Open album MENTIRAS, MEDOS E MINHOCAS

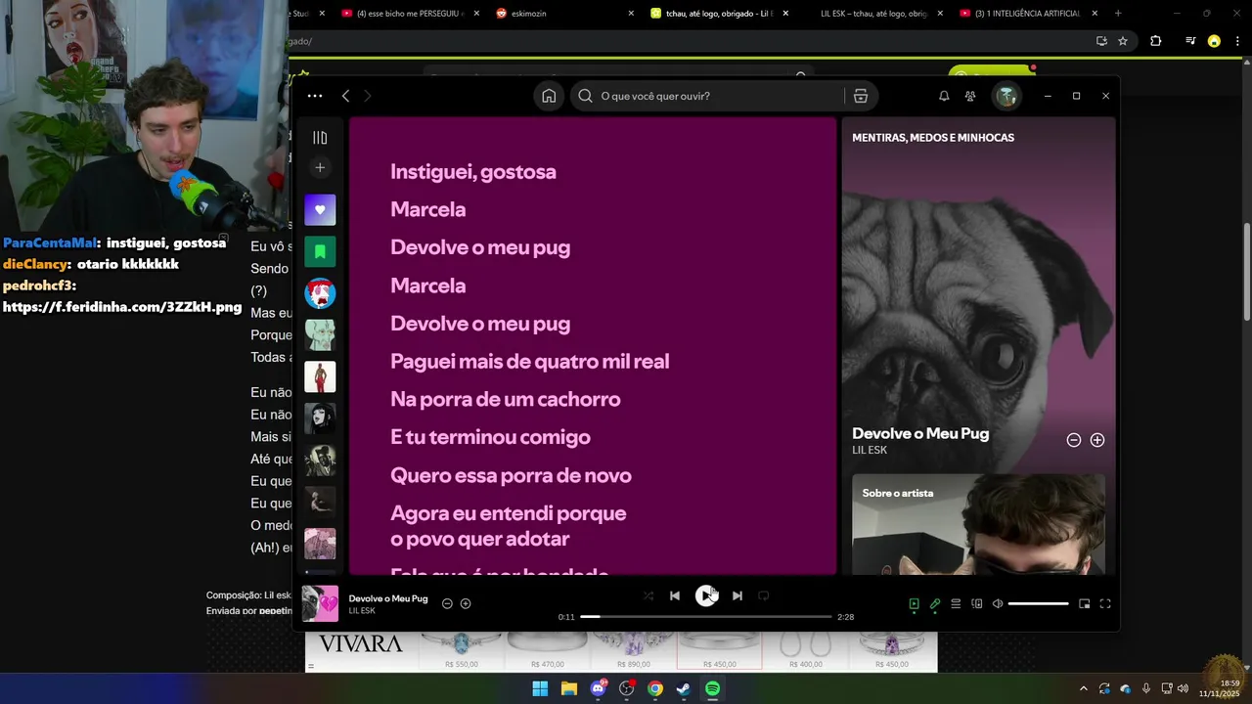click(933, 138)
